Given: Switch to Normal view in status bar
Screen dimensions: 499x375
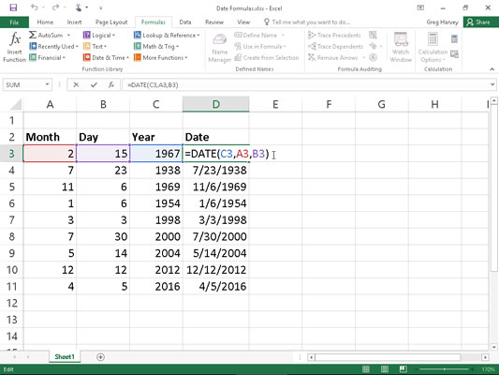Looking at the screenshot, I should 366,369.
